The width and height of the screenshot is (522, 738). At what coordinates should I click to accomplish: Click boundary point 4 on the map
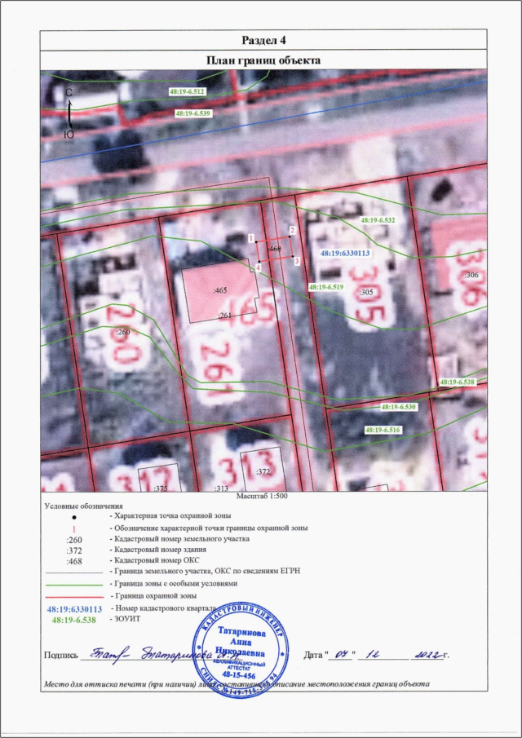pyautogui.click(x=259, y=262)
